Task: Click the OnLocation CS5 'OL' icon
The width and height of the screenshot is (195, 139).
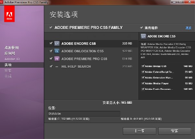Action: point(57,51)
